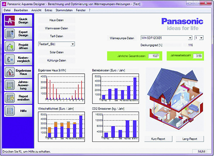Open the Warmwasser-Daten section
This screenshot has width=214, height=156.
pos(56,28)
